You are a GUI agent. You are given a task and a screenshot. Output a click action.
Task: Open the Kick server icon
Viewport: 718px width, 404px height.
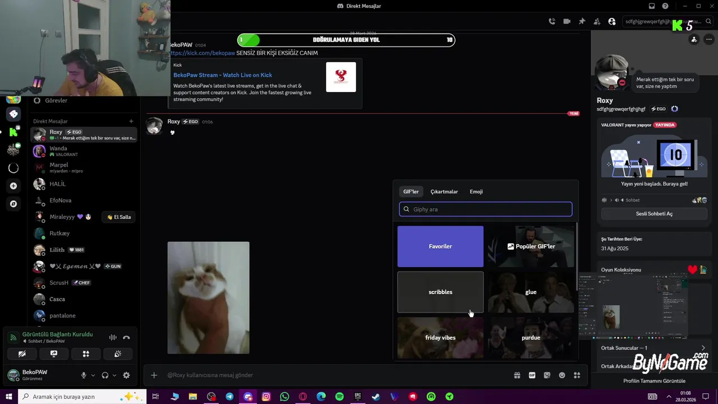(x=13, y=132)
